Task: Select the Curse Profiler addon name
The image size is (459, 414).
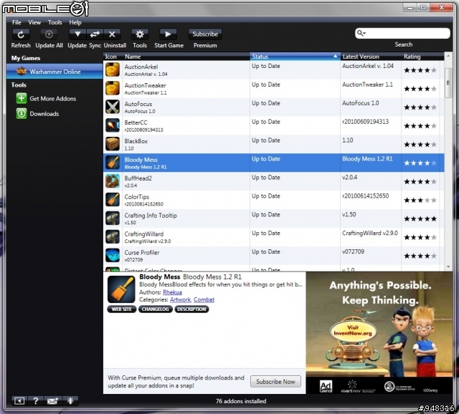Action: pos(142,253)
